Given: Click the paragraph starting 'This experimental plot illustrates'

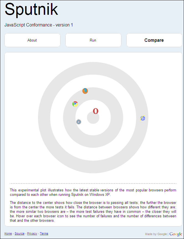Looking at the screenshot, I should click(x=93, y=192).
